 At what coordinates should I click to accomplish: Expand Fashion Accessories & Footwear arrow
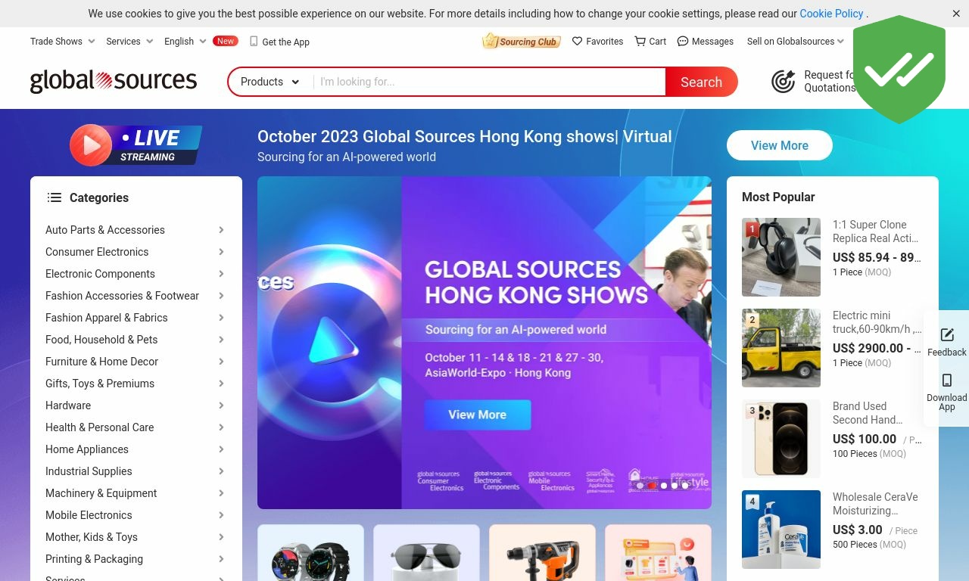[221, 296]
